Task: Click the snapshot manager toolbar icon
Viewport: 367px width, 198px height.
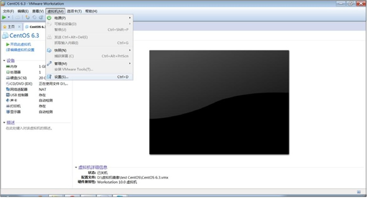Action: 41,17
